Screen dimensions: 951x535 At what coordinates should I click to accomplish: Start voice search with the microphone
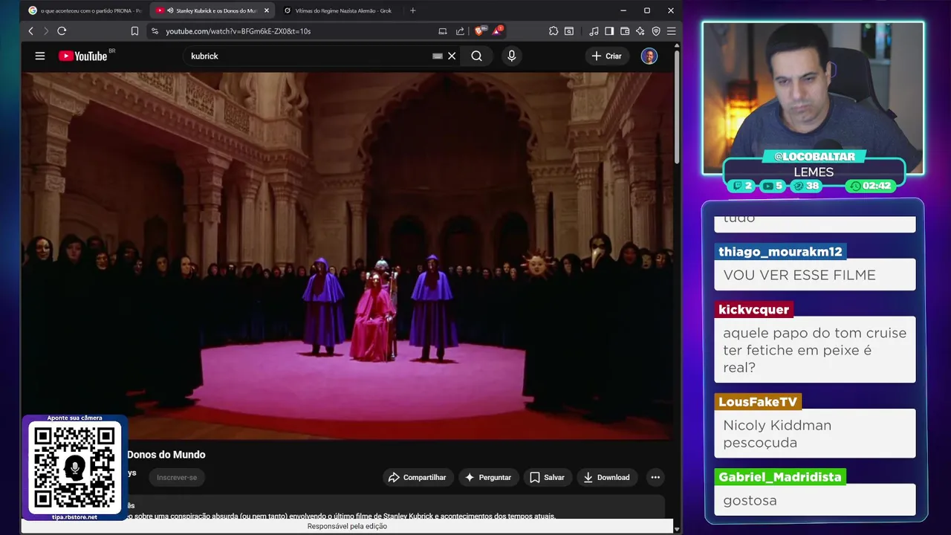(x=511, y=56)
